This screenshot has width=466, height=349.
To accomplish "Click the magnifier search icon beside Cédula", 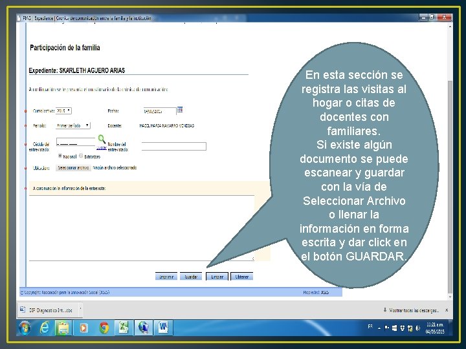I will tap(102, 139).
